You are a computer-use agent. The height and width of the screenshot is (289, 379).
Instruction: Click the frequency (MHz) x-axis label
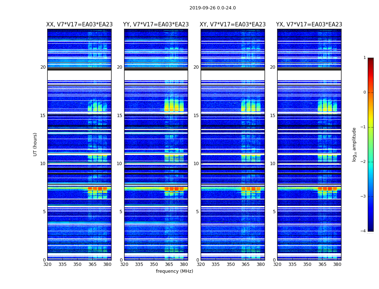174,271
